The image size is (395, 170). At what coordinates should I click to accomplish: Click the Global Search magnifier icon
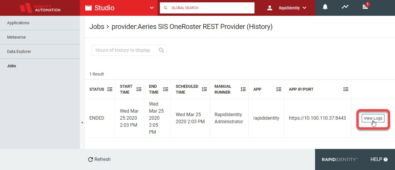166,8
